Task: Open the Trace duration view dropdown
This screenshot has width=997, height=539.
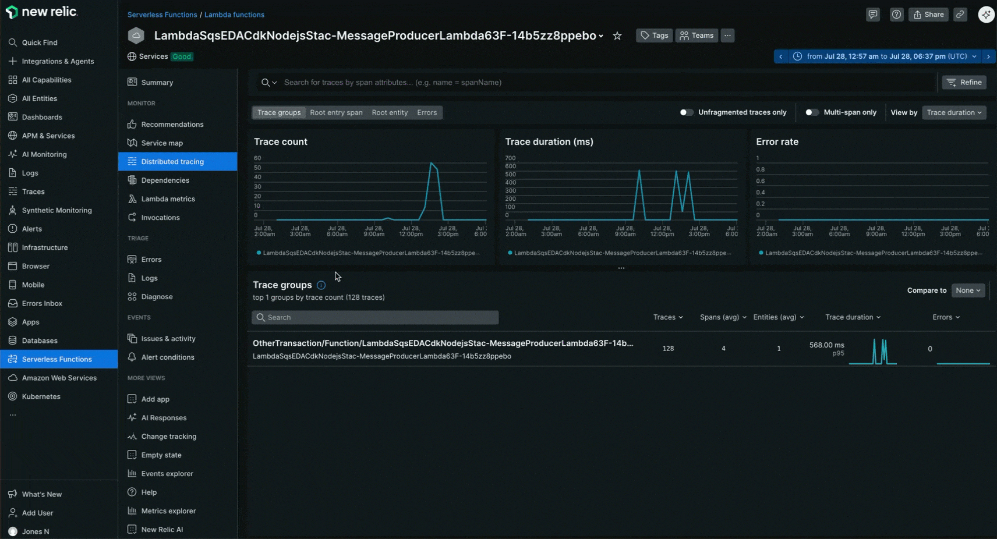Action: 954,112
